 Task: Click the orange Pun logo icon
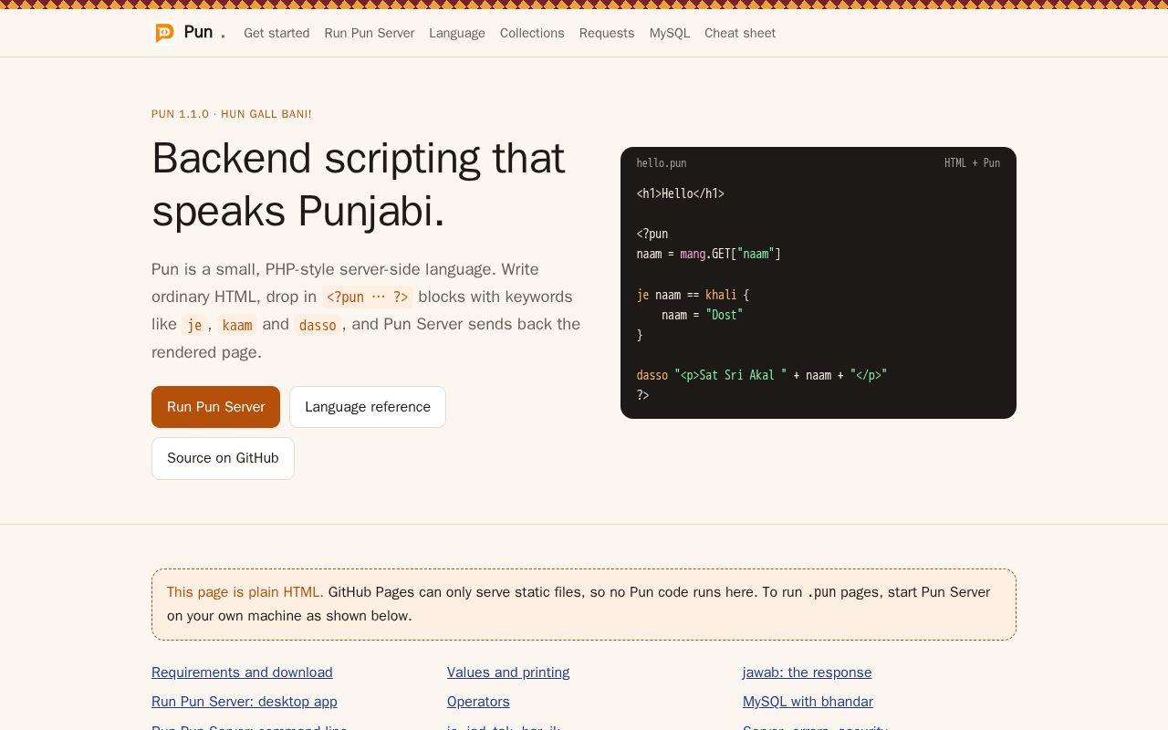click(164, 33)
